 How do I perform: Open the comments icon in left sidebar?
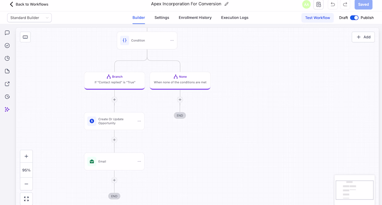(x=7, y=33)
